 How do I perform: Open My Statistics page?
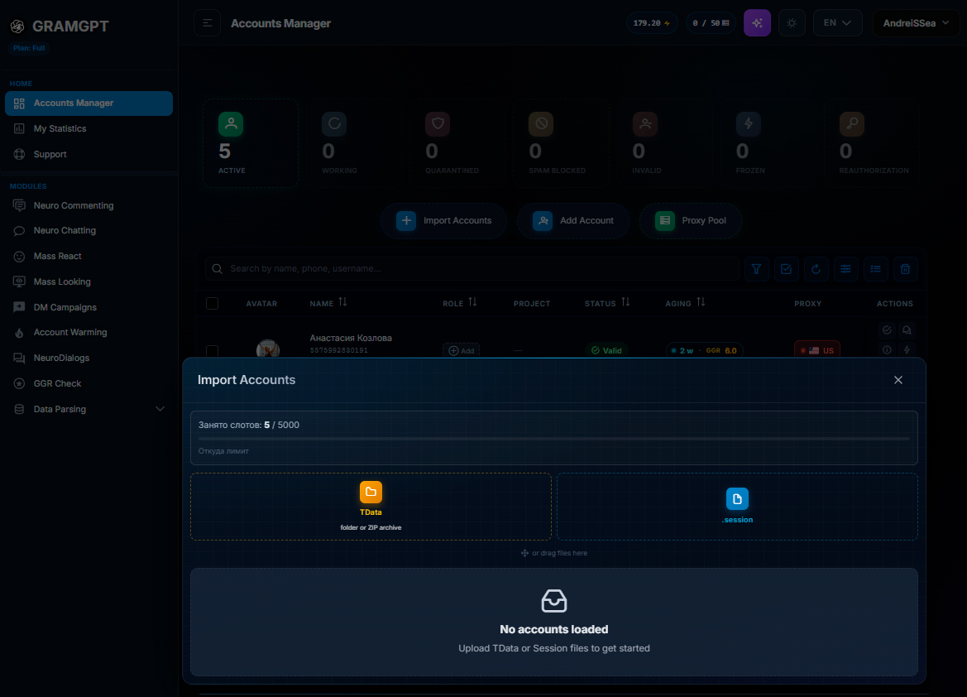[x=89, y=128]
